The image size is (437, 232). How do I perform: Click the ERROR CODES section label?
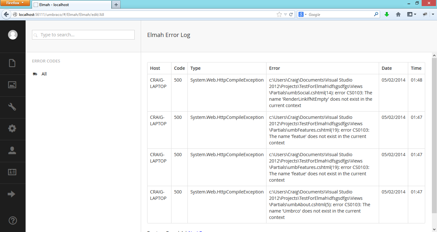[x=46, y=61]
